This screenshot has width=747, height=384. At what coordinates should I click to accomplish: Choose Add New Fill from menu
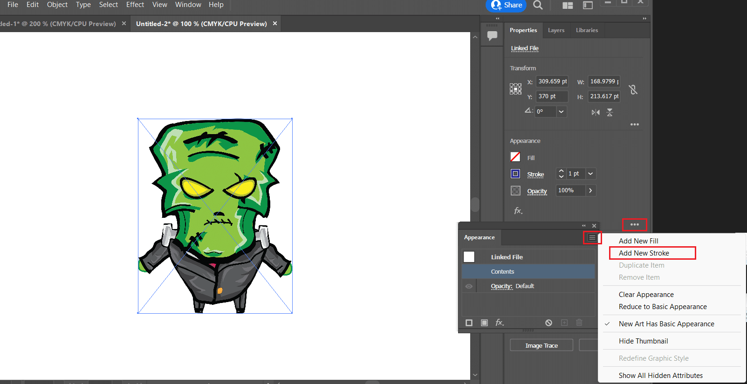[x=638, y=241]
